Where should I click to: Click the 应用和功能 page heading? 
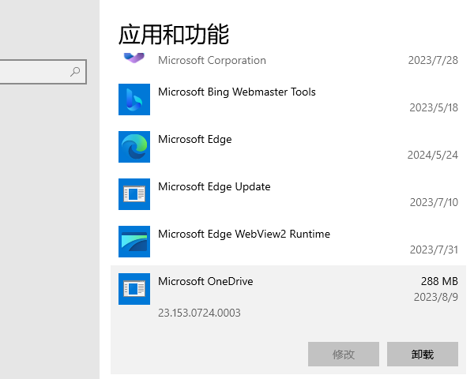174,34
